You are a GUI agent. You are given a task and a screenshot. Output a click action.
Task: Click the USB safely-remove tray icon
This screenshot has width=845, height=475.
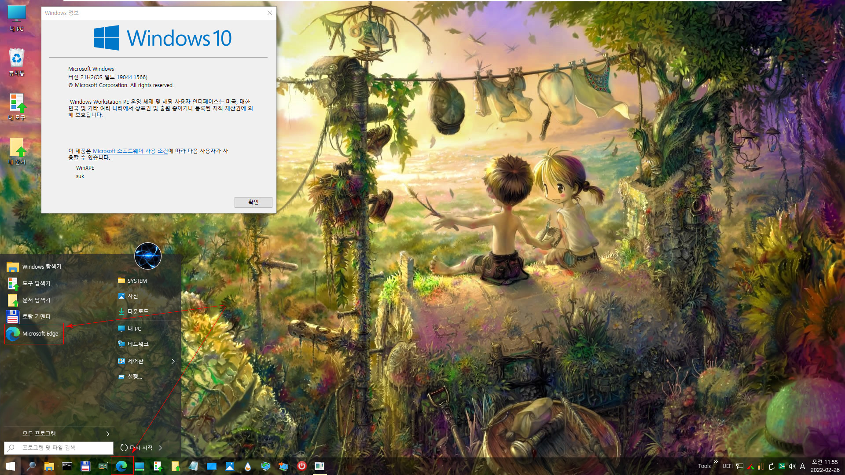pyautogui.click(x=772, y=466)
